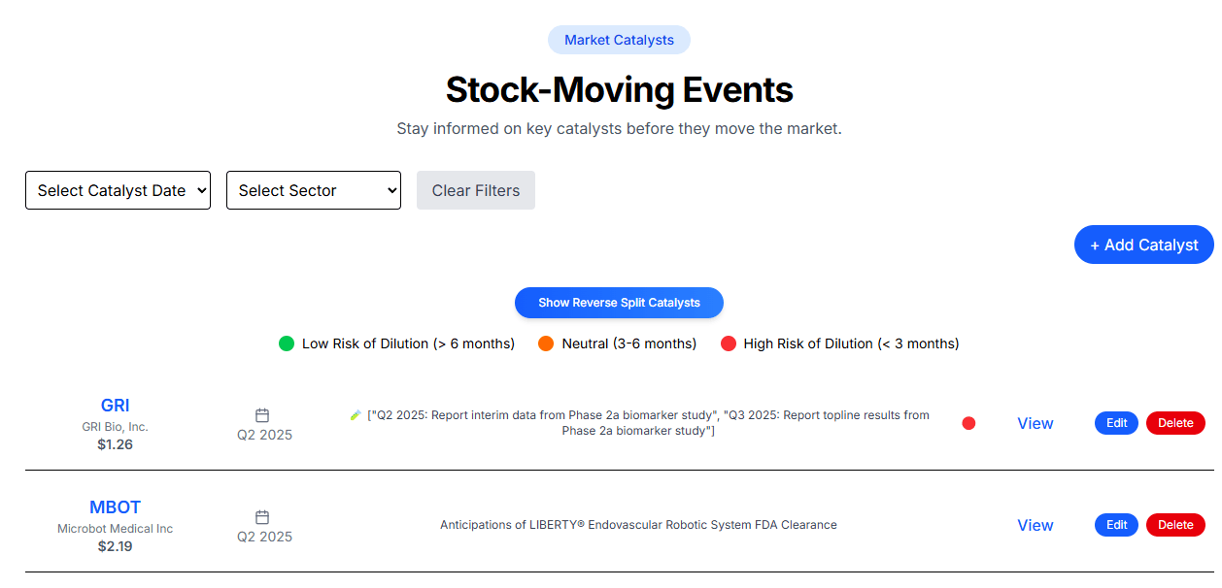Image resolution: width=1222 pixels, height=588 pixels.
Task: Select the Market Catalysts pill tag
Action: [619, 40]
